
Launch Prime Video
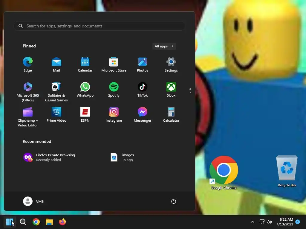pyautogui.click(x=56, y=115)
